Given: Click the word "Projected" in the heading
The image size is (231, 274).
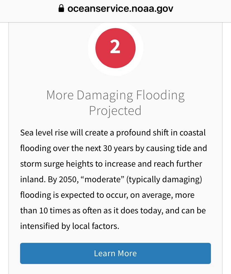Looking at the screenshot, I should point(115,111).
